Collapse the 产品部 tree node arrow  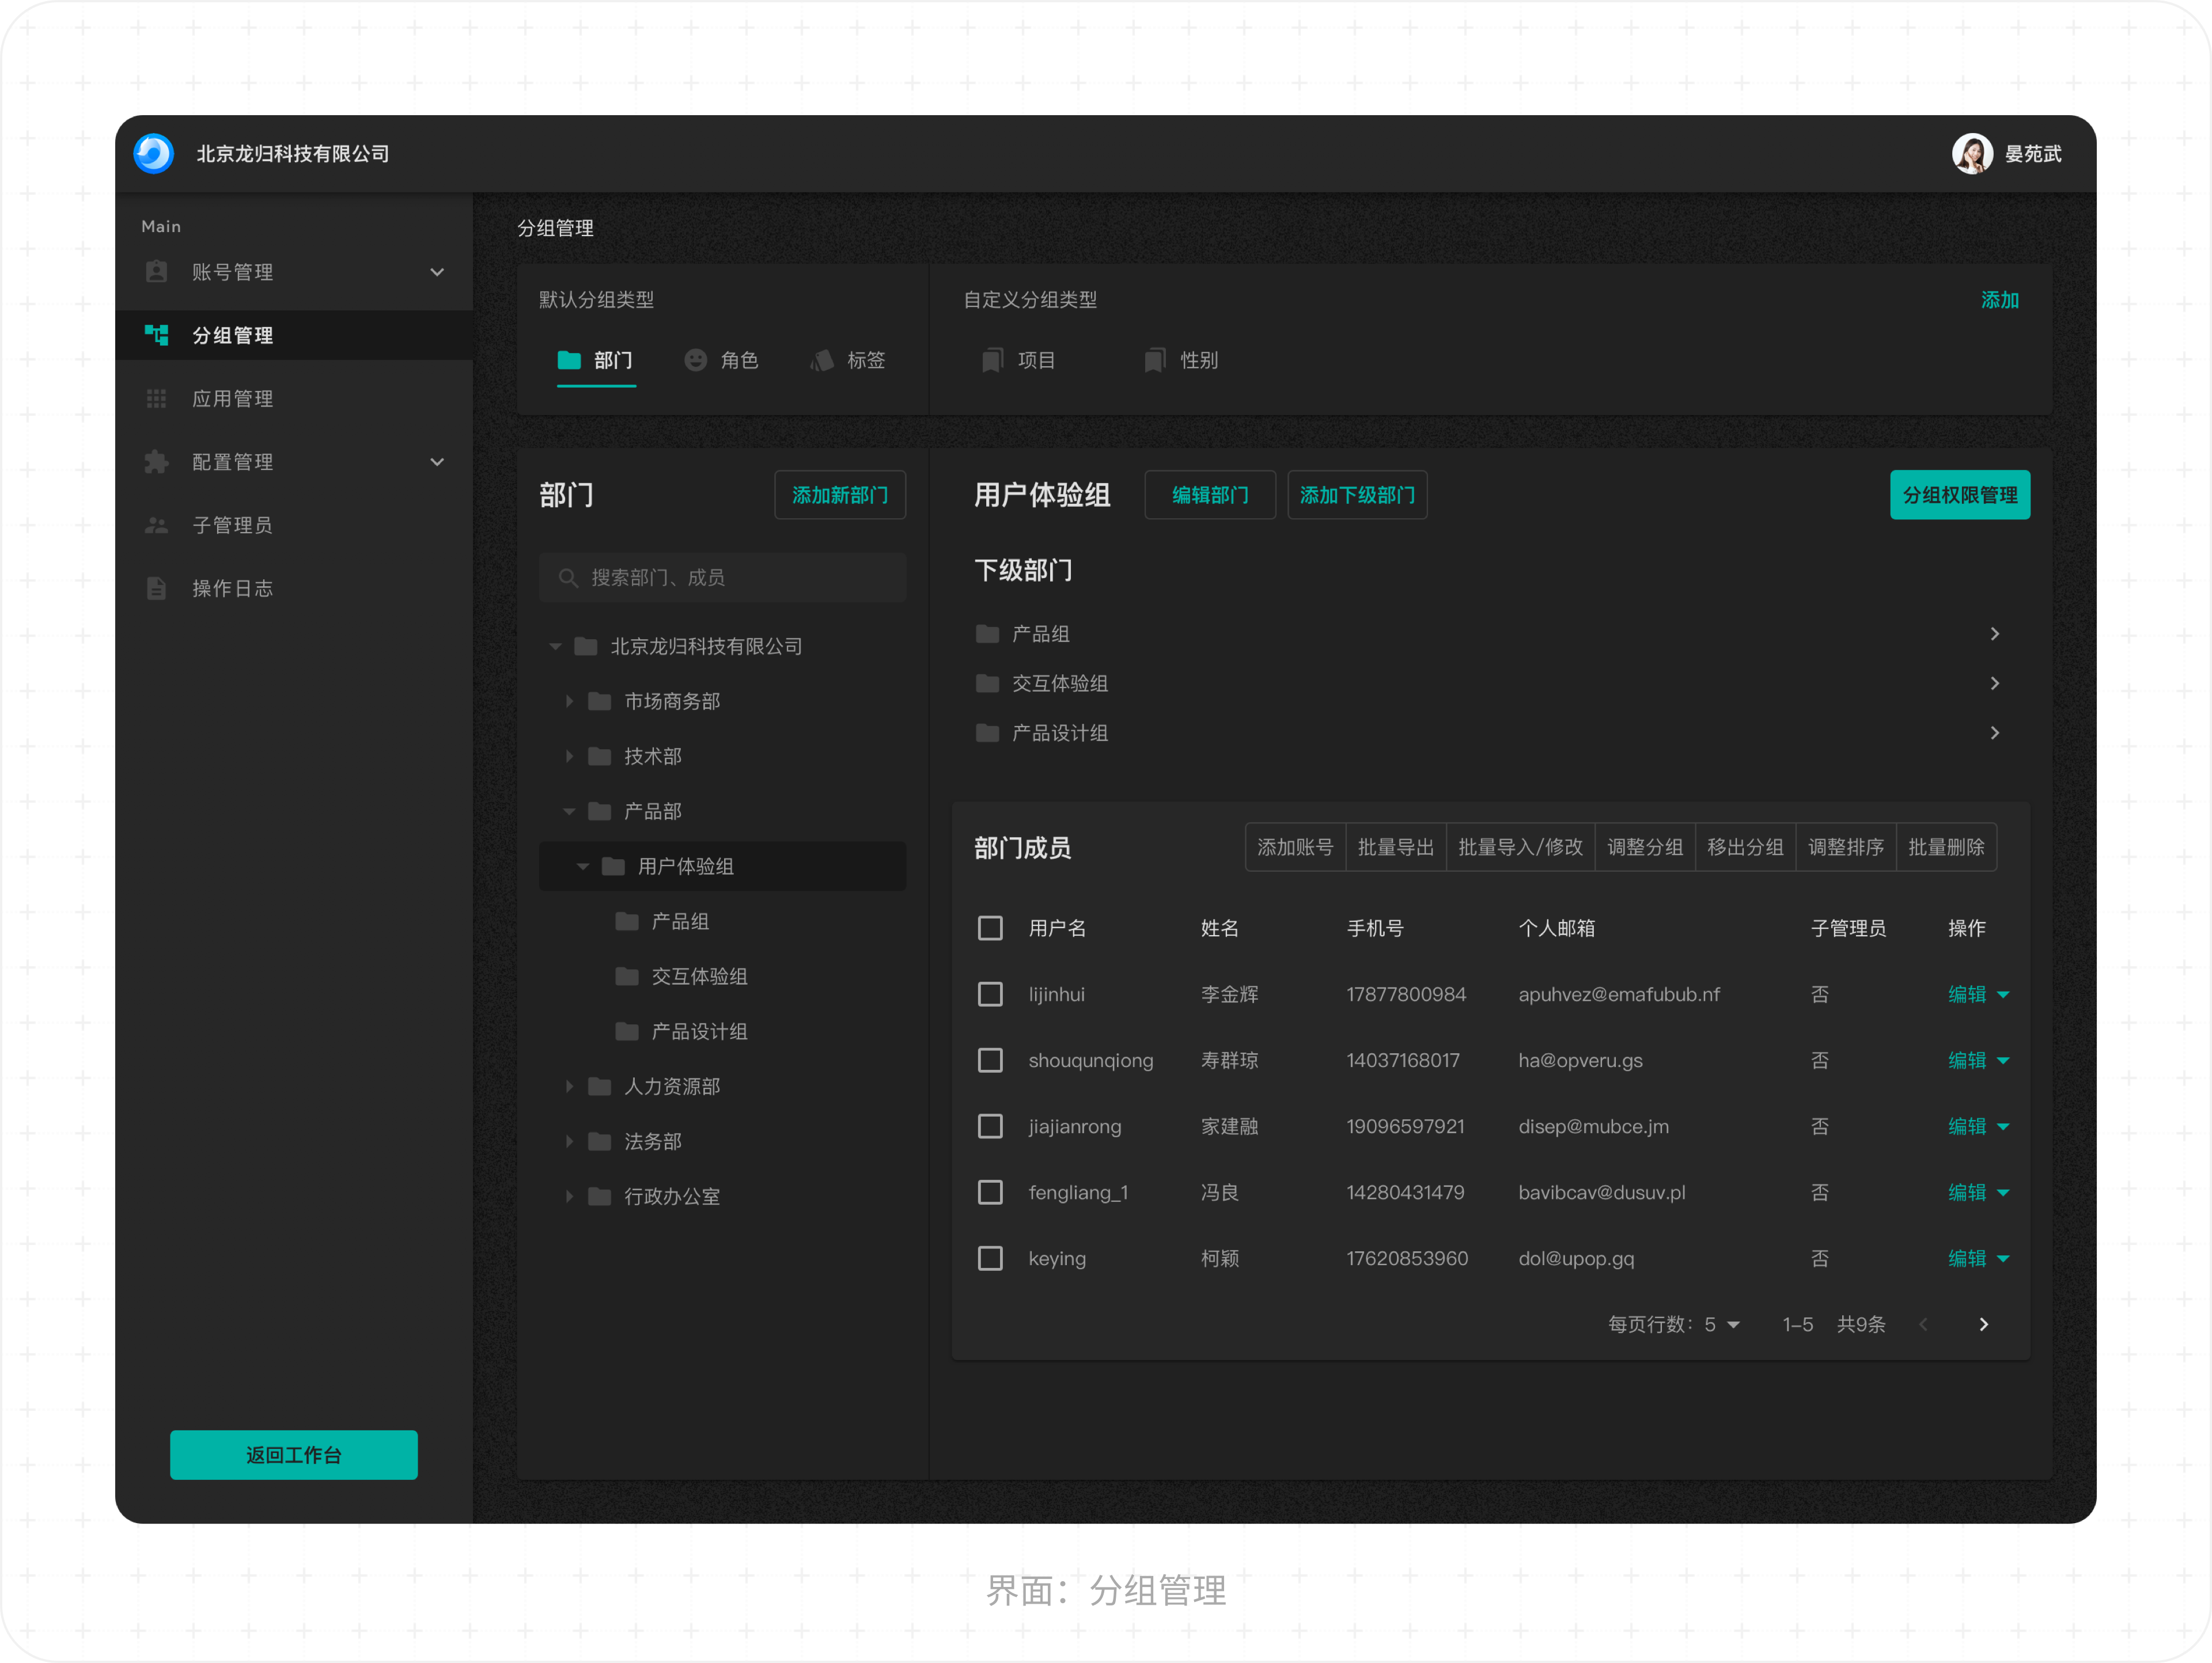[x=569, y=811]
